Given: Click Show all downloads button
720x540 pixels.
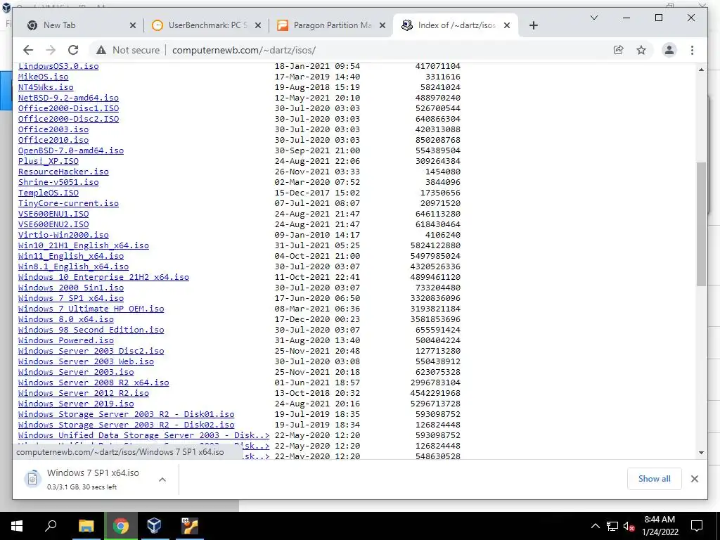Looking at the screenshot, I should point(655,479).
